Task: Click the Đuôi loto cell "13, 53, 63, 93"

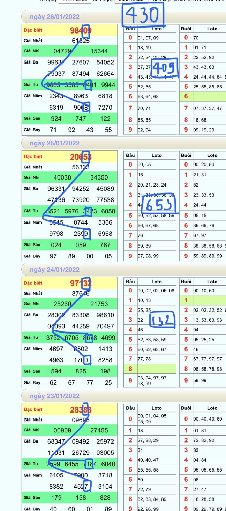Action: tap(208, 320)
